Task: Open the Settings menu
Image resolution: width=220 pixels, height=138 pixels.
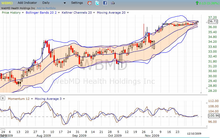Action: (77, 3)
